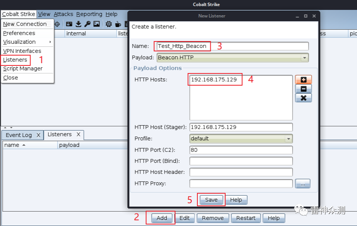
Task: Open the Help menu in the menu bar
Action: click(111, 14)
